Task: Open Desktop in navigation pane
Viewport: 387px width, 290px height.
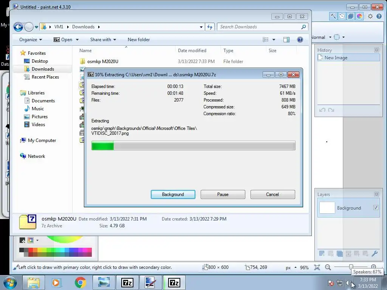Action: click(39, 61)
